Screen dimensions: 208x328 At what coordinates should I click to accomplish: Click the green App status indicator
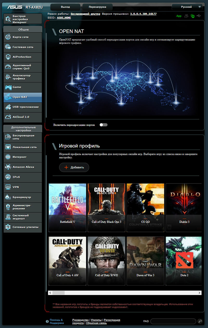(x=179, y=16)
